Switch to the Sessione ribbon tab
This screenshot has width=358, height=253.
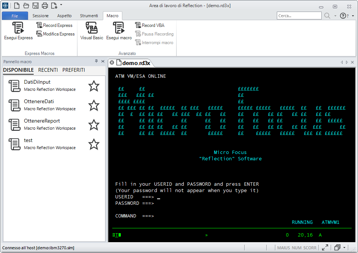[40, 16]
